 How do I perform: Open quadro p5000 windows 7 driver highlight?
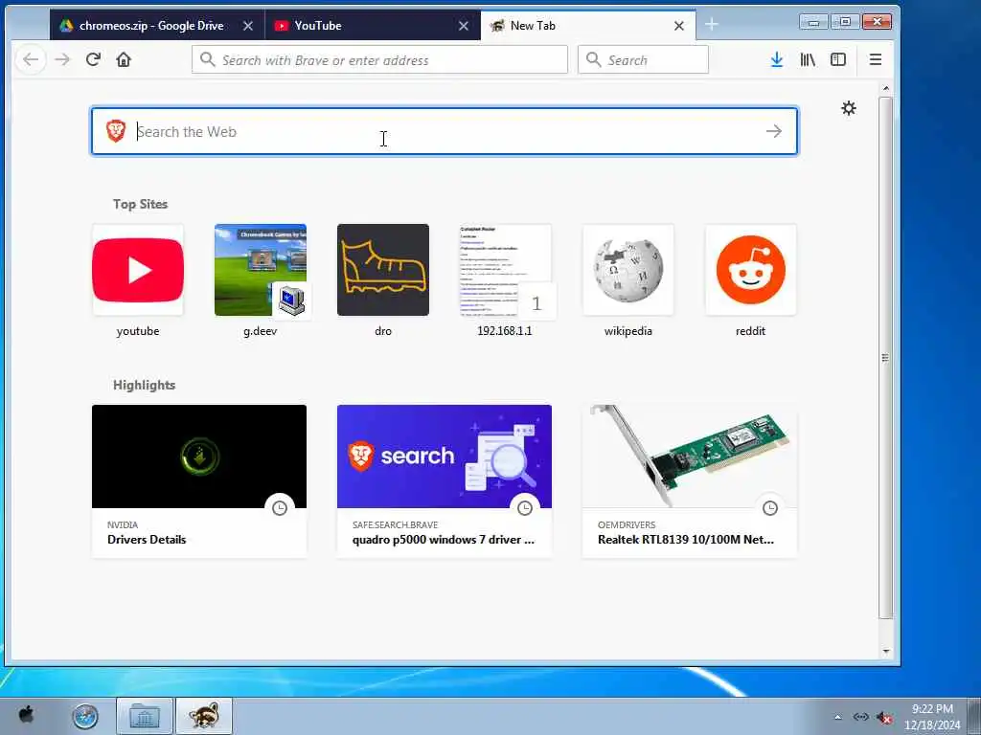pyautogui.click(x=445, y=481)
